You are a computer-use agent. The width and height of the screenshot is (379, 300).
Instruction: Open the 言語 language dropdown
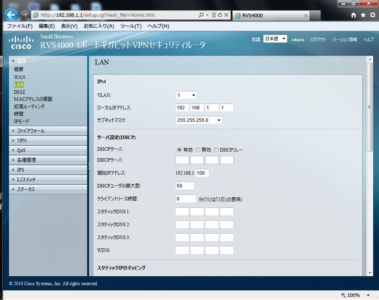pyautogui.click(x=275, y=39)
